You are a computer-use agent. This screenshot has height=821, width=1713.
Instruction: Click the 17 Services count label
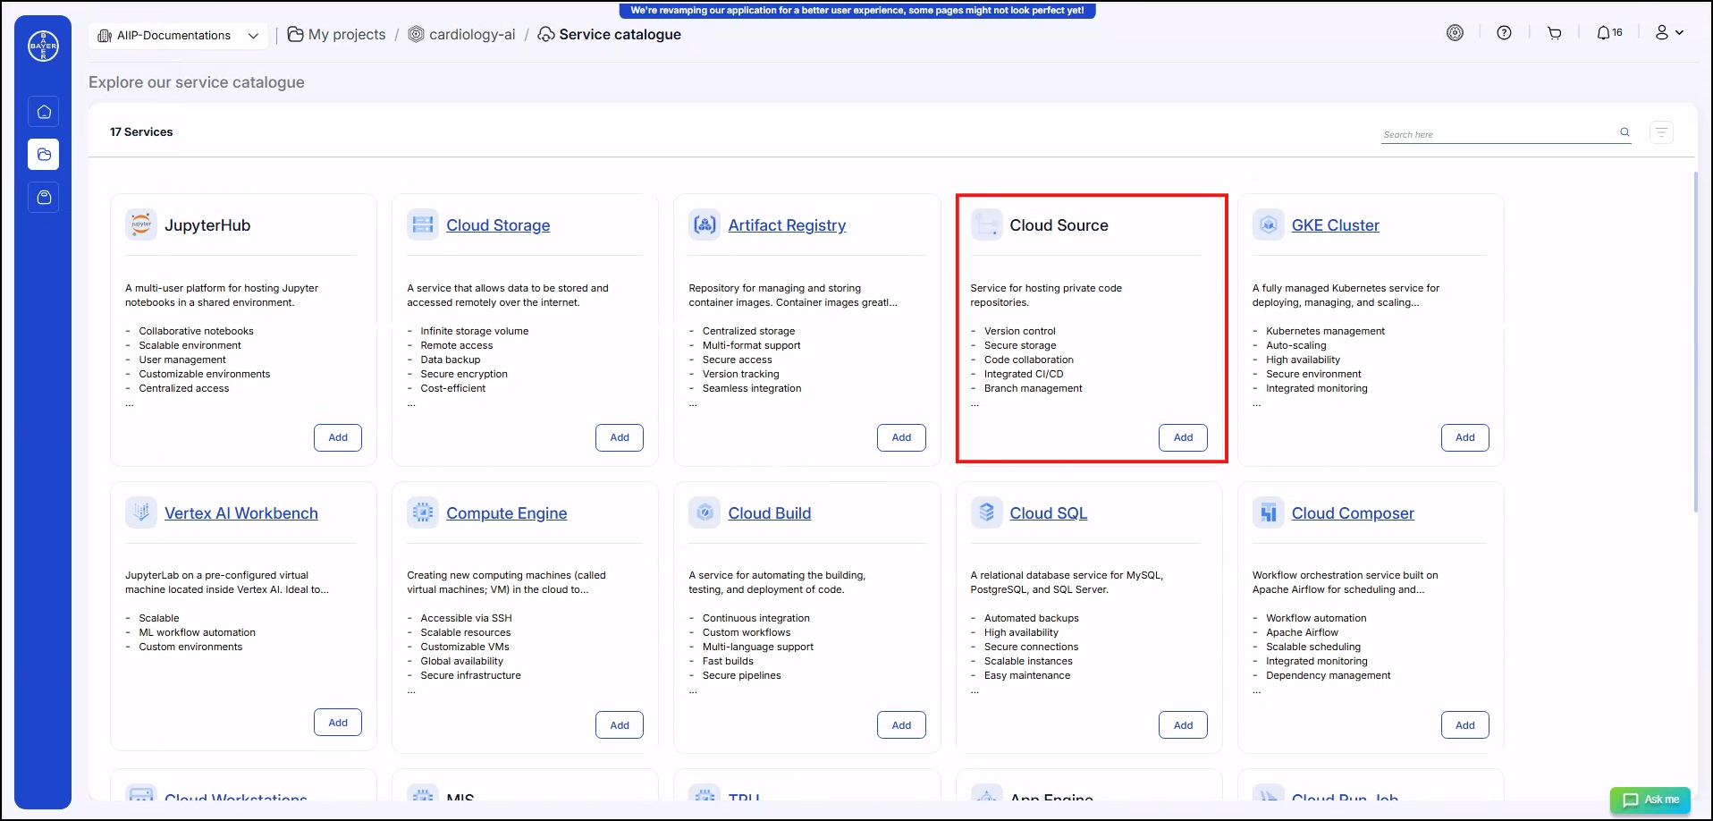pyautogui.click(x=141, y=131)
